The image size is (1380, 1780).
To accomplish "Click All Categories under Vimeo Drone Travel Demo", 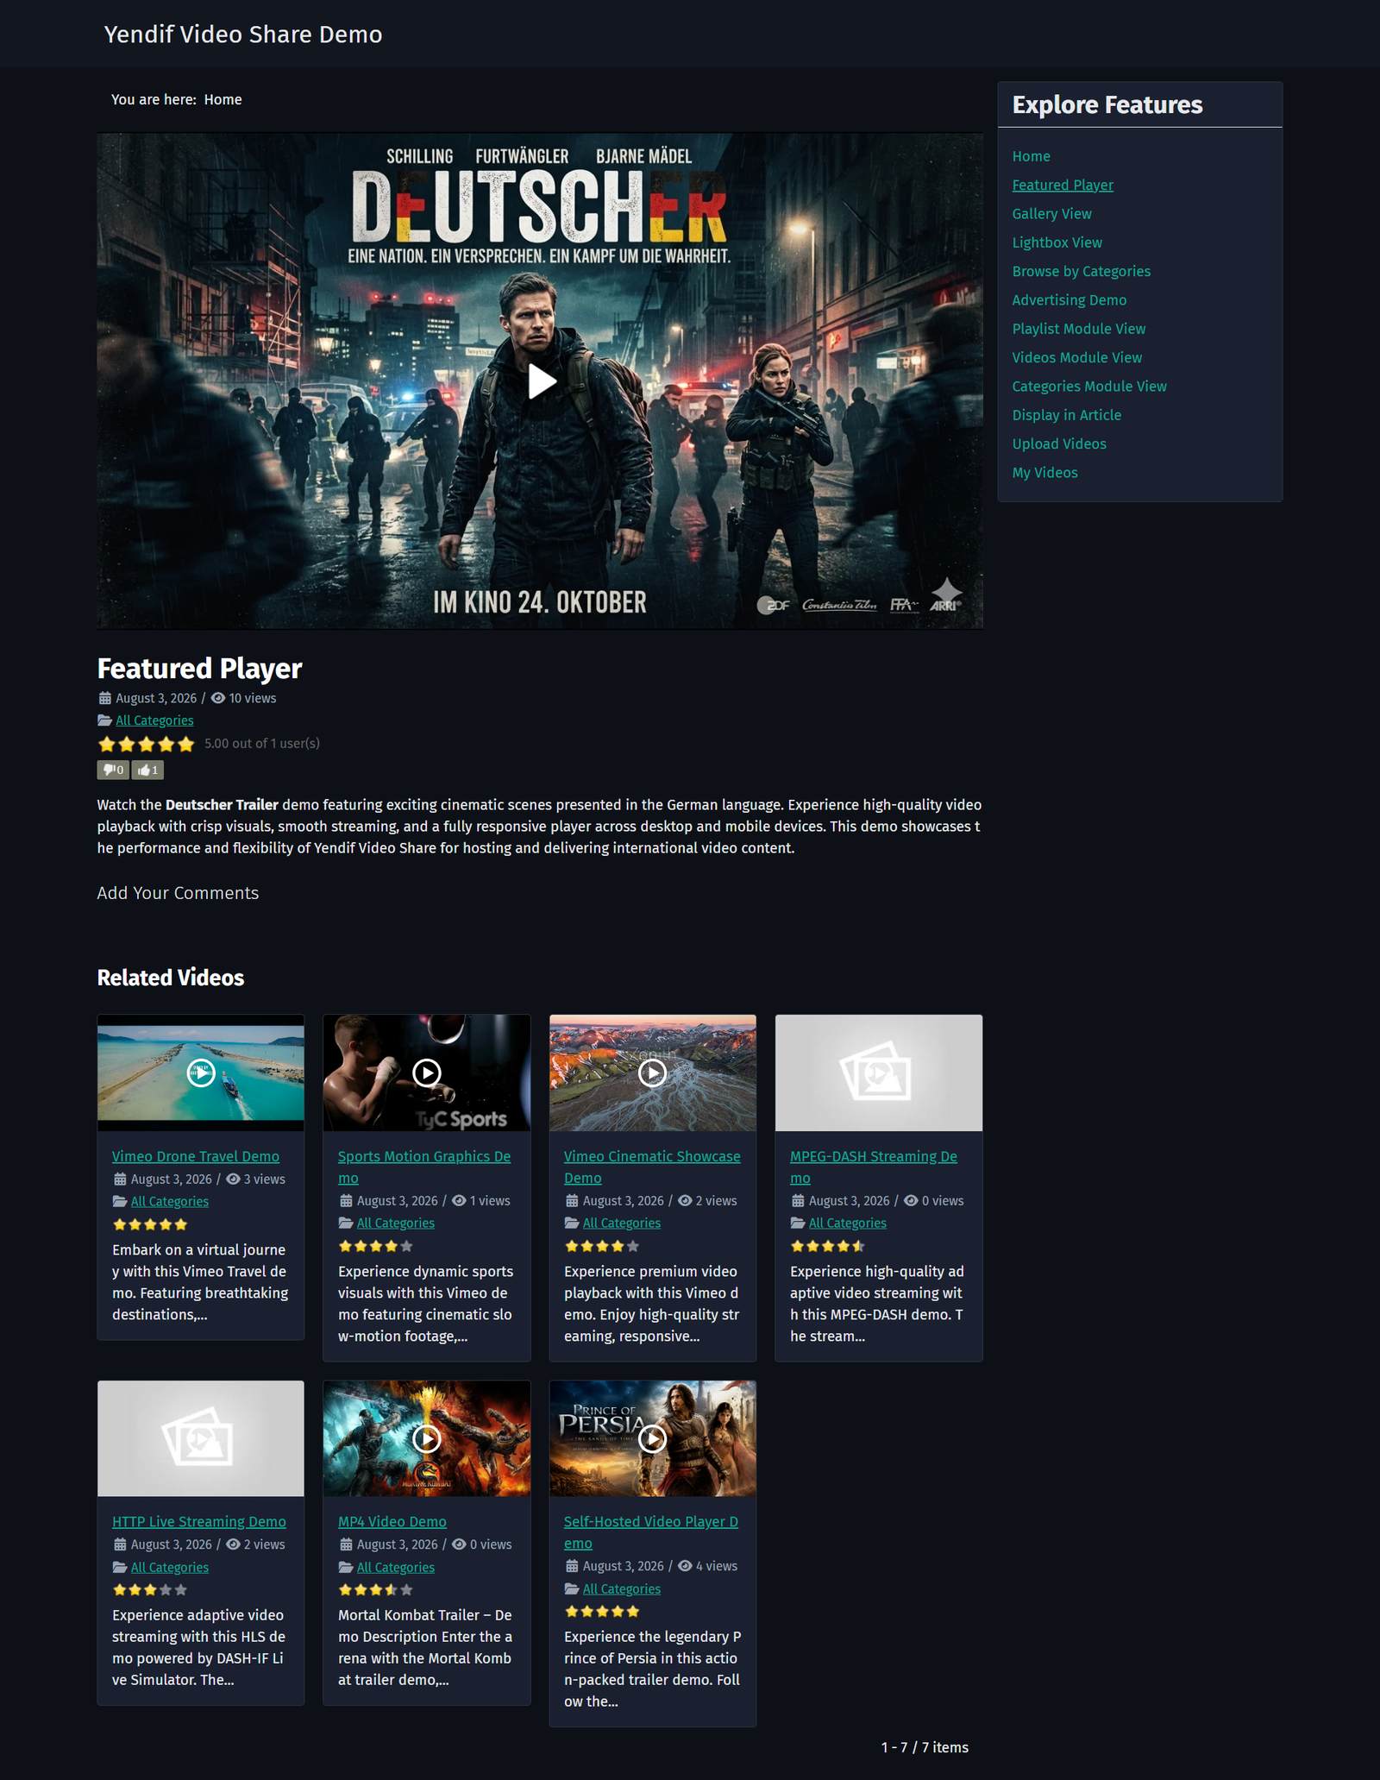I will (170, 1201).
